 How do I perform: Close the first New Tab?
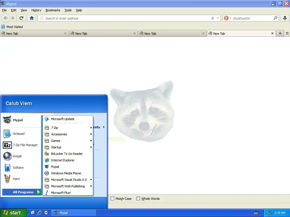coord(65,33)
